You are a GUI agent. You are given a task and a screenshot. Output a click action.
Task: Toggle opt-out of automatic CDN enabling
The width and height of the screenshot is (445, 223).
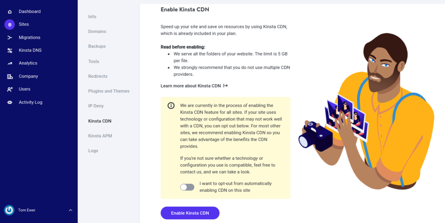(187, 187)
